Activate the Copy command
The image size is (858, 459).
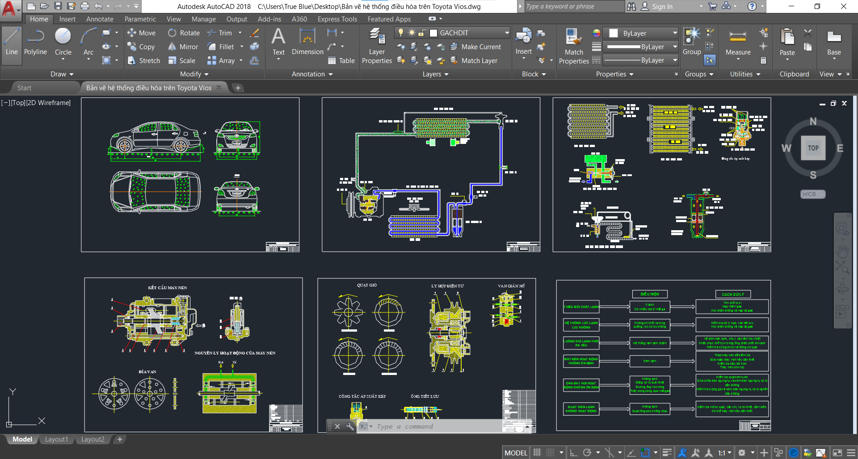point(141,46)
